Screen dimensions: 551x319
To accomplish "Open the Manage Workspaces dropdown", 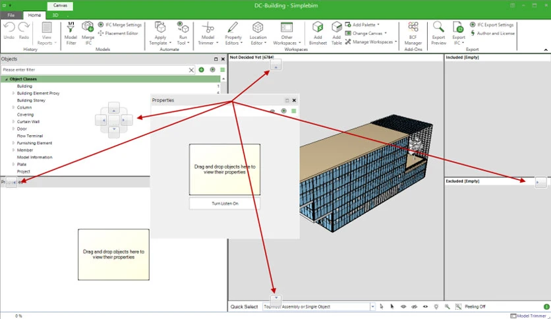I will (371, 42).
